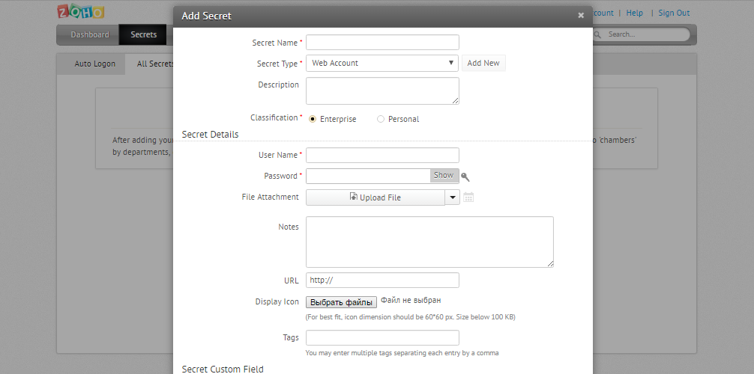Click the Zoho logo

(80, 12)
